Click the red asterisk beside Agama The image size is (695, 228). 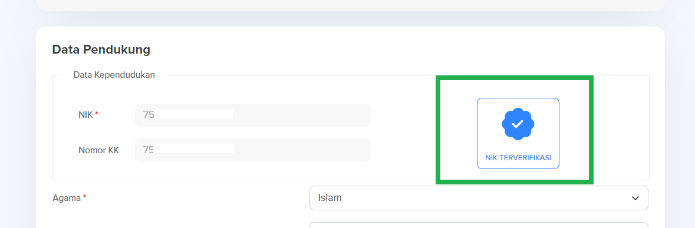pos(84,197)
